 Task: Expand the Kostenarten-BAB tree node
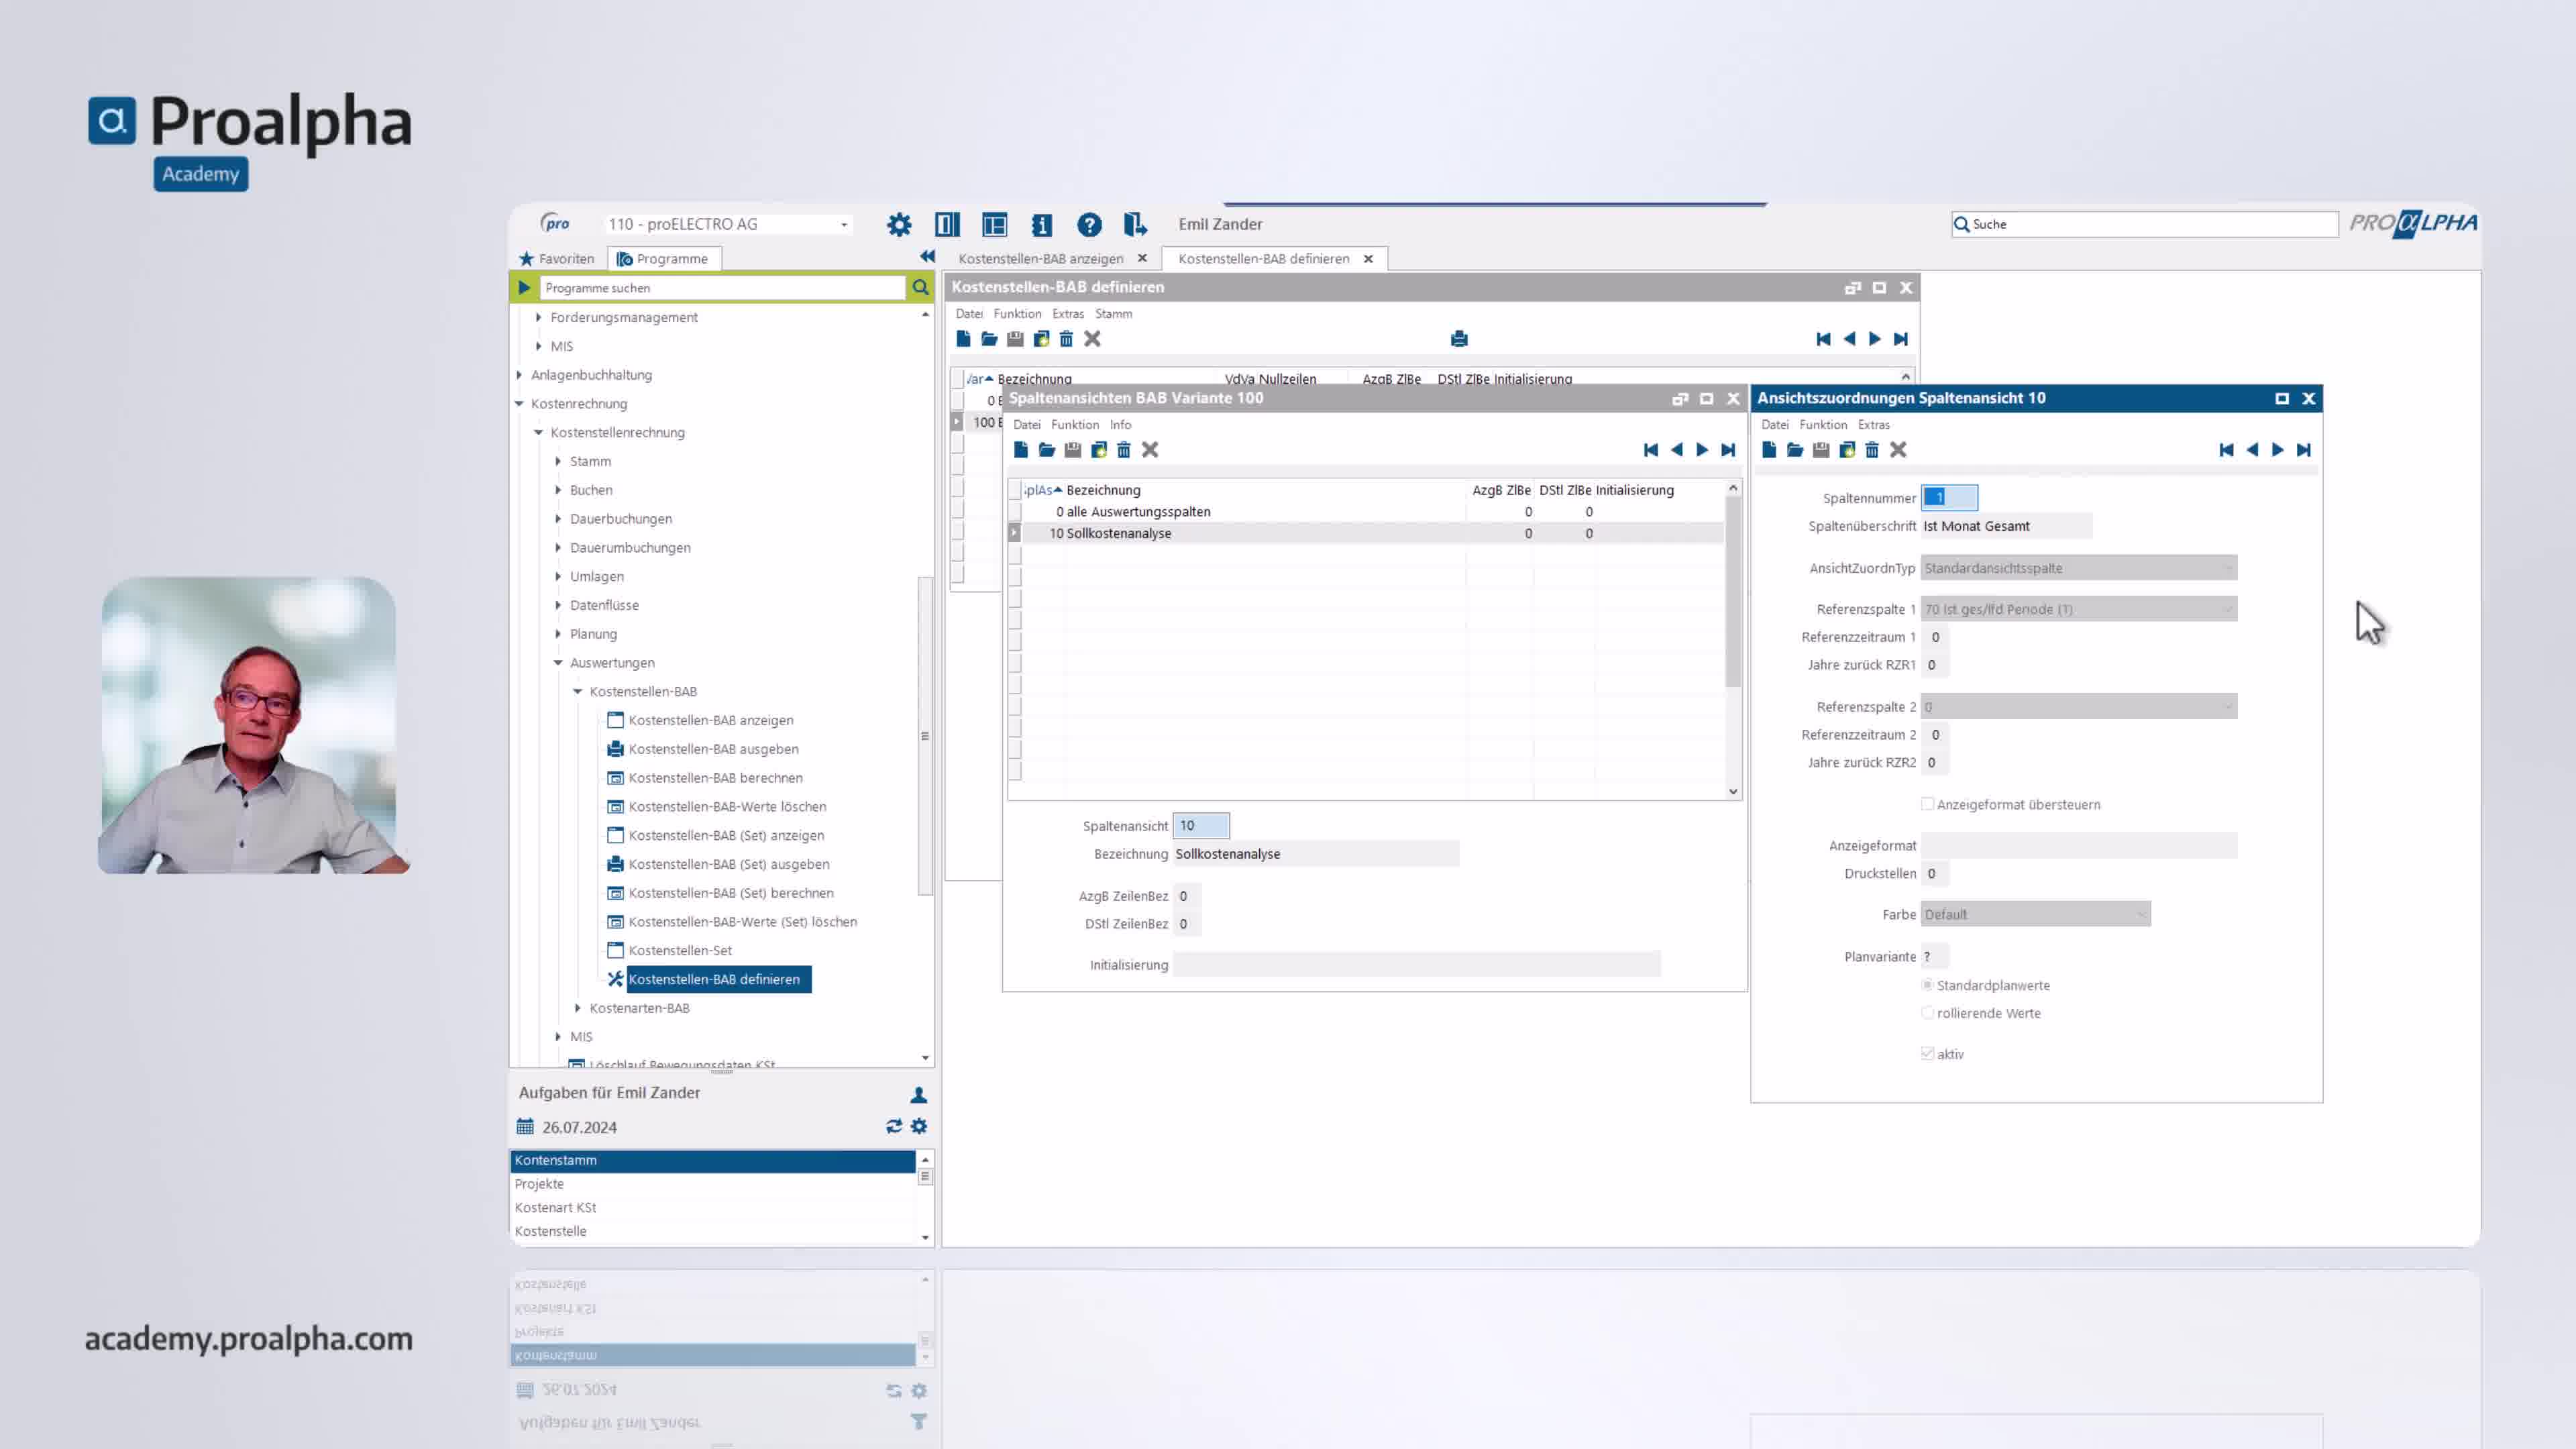578,1008
